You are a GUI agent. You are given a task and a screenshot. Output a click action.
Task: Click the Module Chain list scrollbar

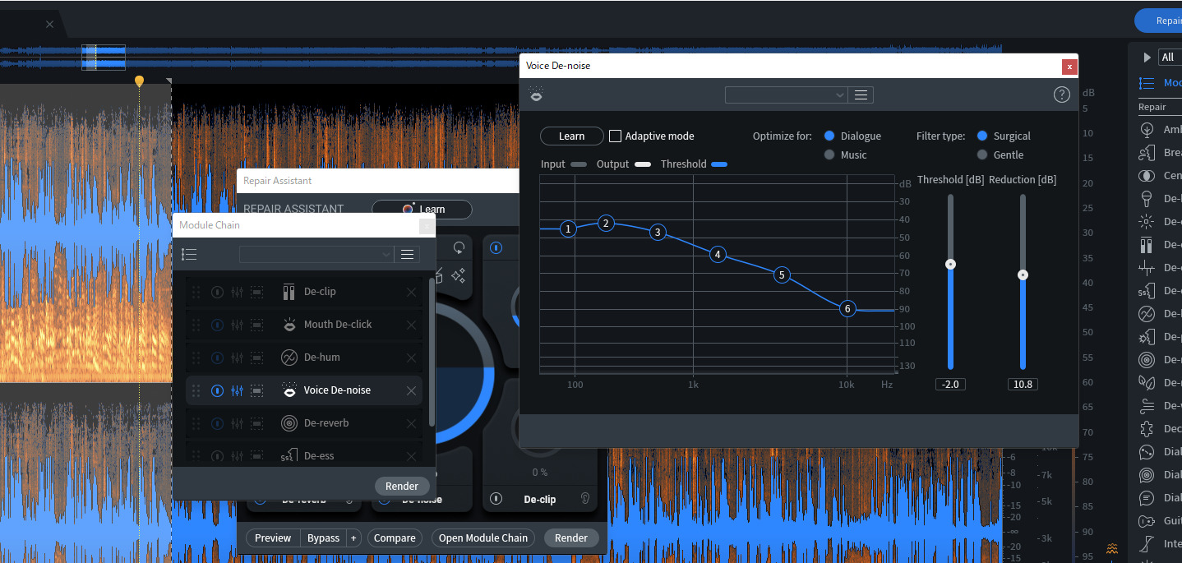tap(432, 352)
